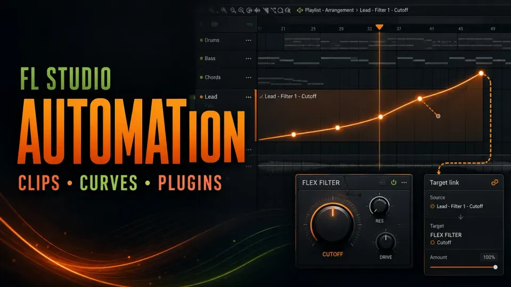Screen dimensions: 511x287
Task: Click the 100% Amount value field
Action: point(489,257)
